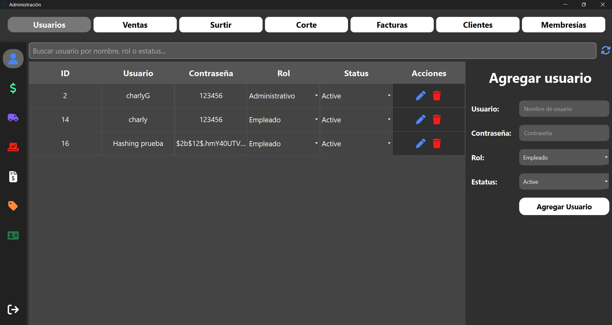Image resolution: width=612 pixels, height=325 pixels.
Task: Open the Membresías tab
Action: click(x=563, y=25)
